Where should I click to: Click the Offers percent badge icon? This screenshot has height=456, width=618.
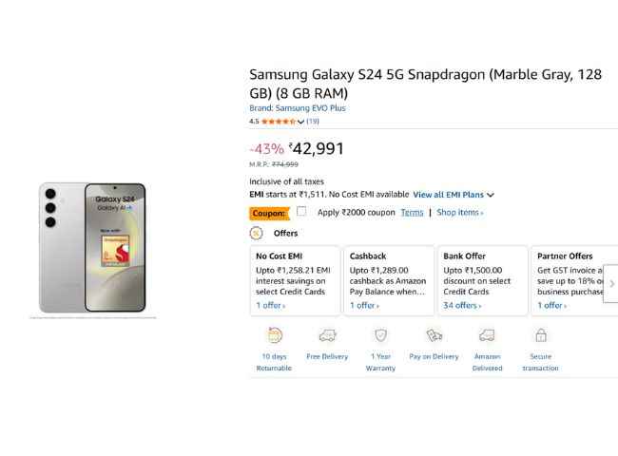coord(257,233)
